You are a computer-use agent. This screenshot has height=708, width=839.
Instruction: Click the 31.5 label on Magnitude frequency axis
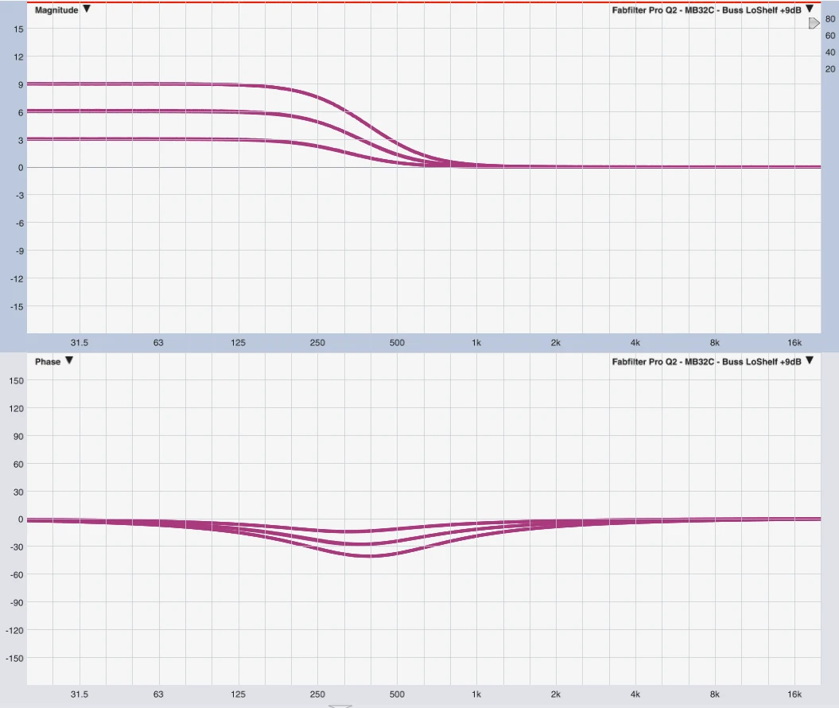pos(79,343)
